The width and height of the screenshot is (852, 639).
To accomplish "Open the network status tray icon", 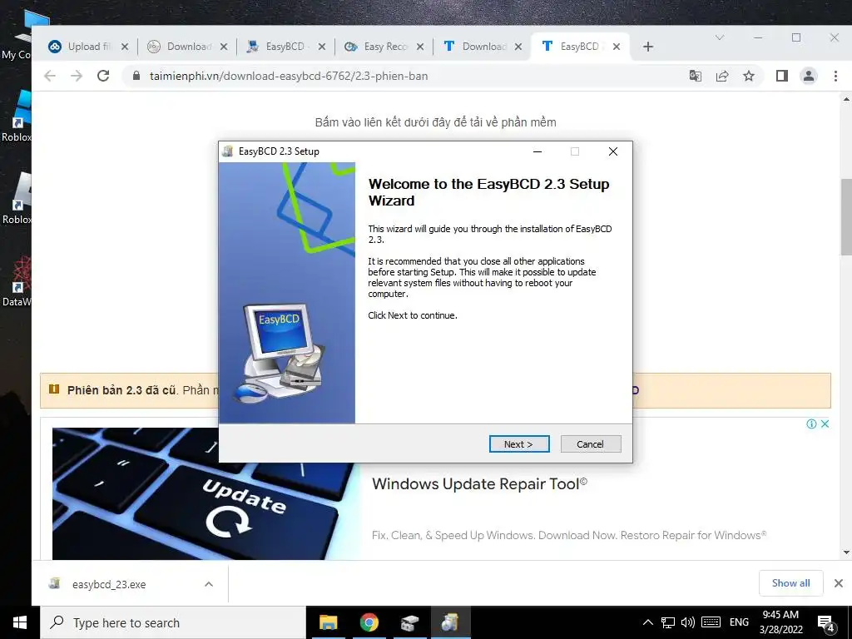I will pos(668,622).
